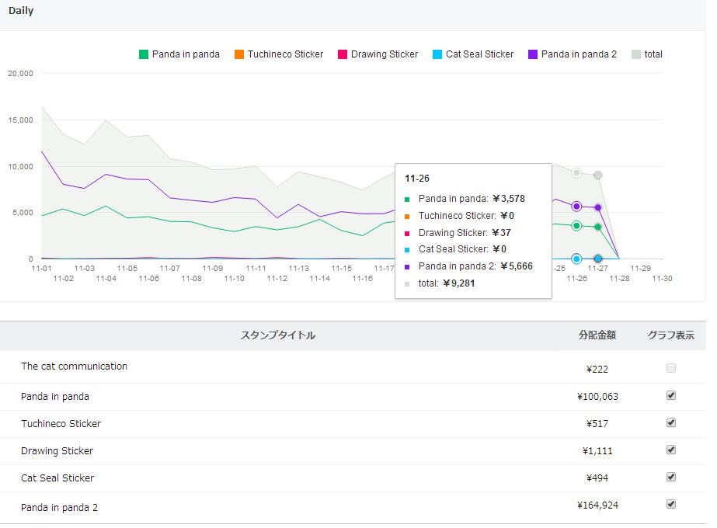Toggle the gray total legend item
This screenshot has height=528, width=717.
click(636, 54)
